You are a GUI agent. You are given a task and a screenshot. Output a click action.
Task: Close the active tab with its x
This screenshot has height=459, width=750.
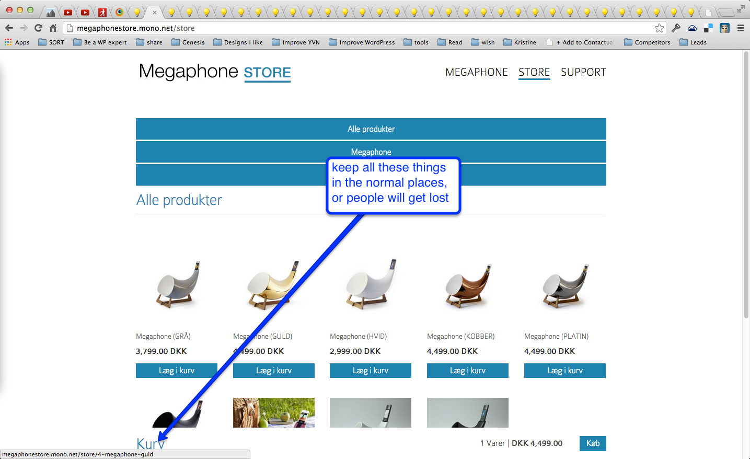[155, 13]
